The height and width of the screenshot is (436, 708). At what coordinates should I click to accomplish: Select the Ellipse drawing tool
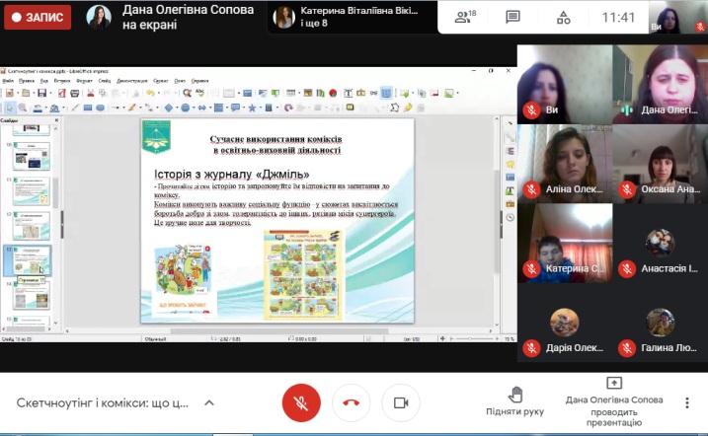pos(101,108)
